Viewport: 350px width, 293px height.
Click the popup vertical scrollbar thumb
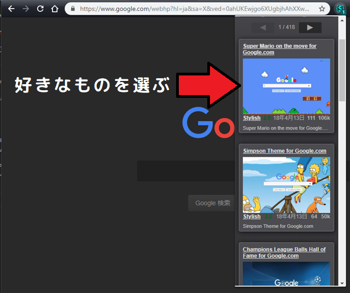tap(342, 71)
